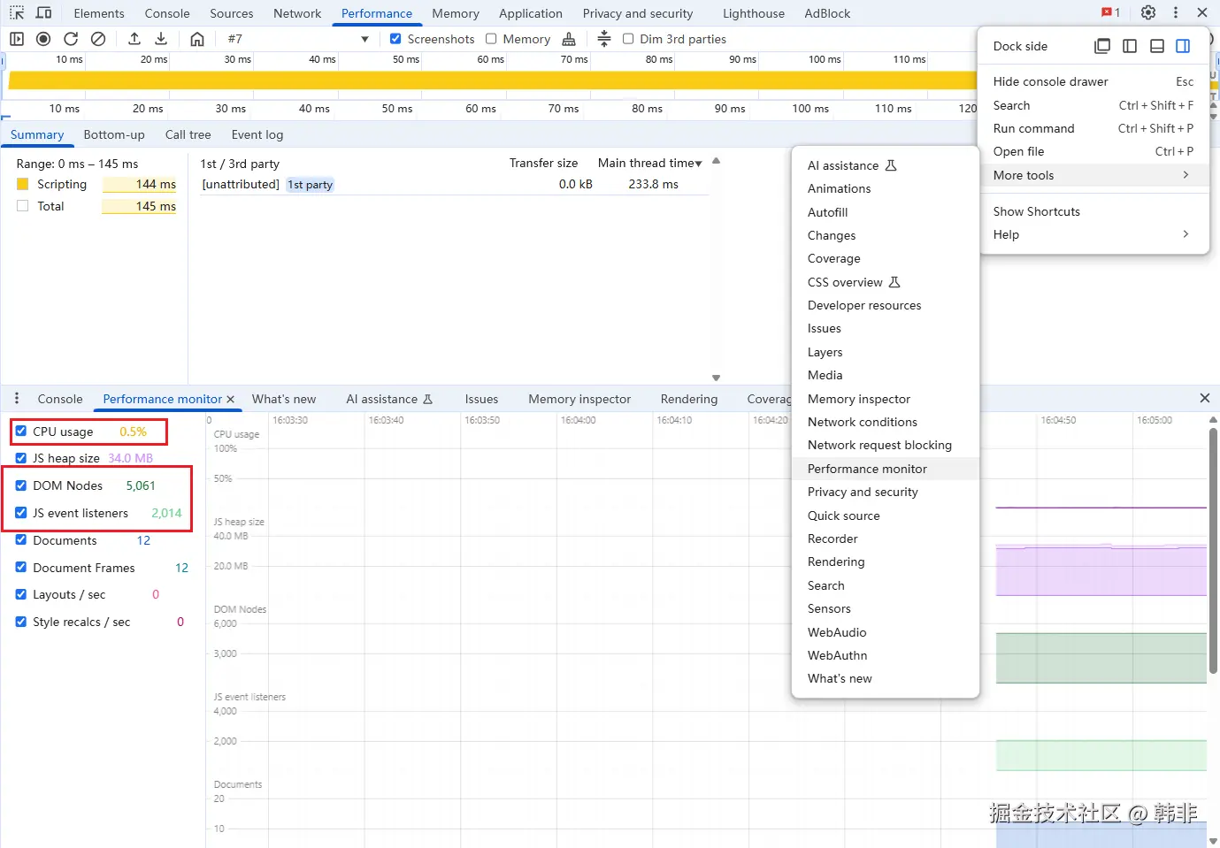
Task: Click the summary table scroll-down arrow
Action: pos(716,378)
